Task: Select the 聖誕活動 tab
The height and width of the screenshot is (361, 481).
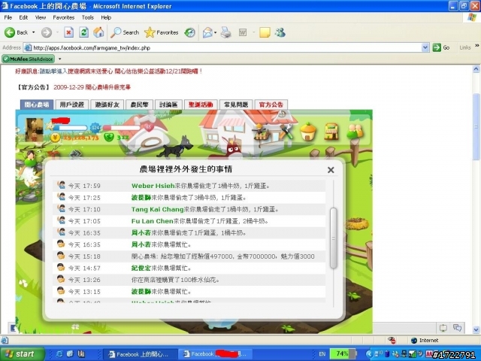Action: click(x=201, y=105)
